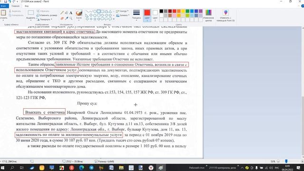Image resolution: width=304 pixels, height=171 pixels.
Task: Select the Eraser tool
Action: coord(62,19)
